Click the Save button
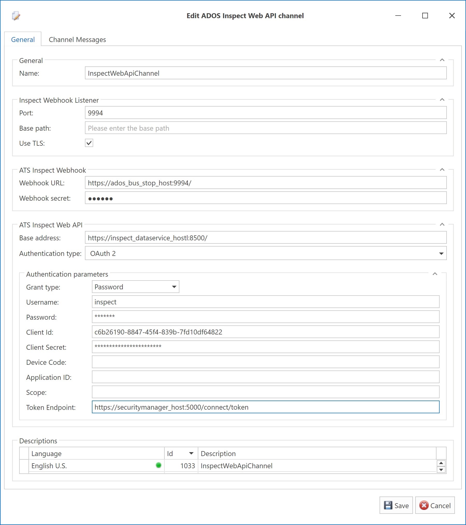 click(x=396, y=505)
